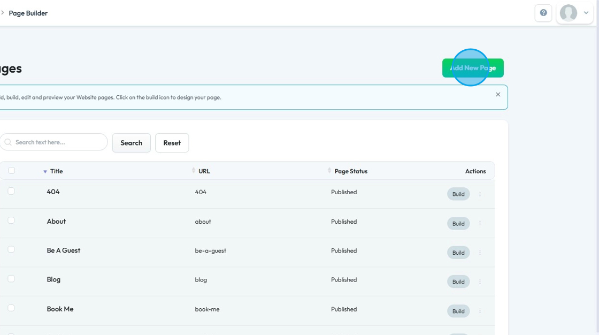
Task: Click Build for the Book Me page
Action: tap(458, 311)
